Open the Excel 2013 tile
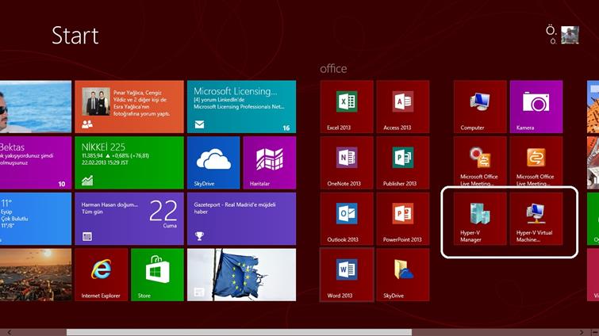Viewport: 599px width, 336px height. pos(347,107)
